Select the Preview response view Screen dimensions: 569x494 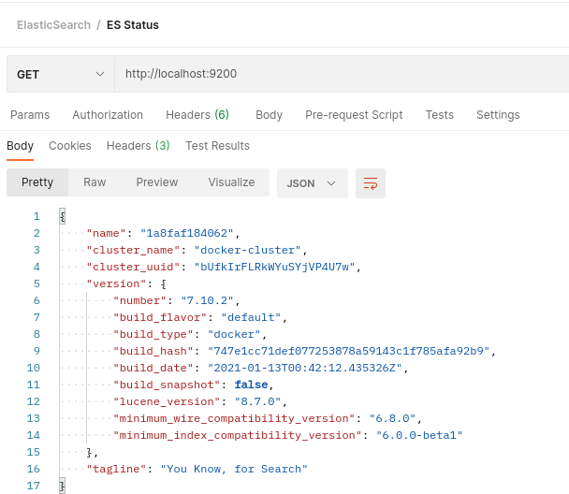(x=157, y=182)
